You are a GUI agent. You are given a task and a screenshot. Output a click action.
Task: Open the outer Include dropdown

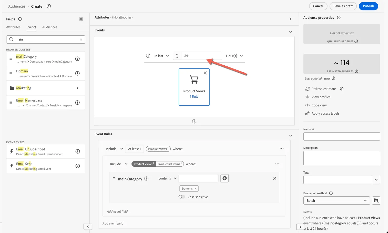click(x=114, y=149)
